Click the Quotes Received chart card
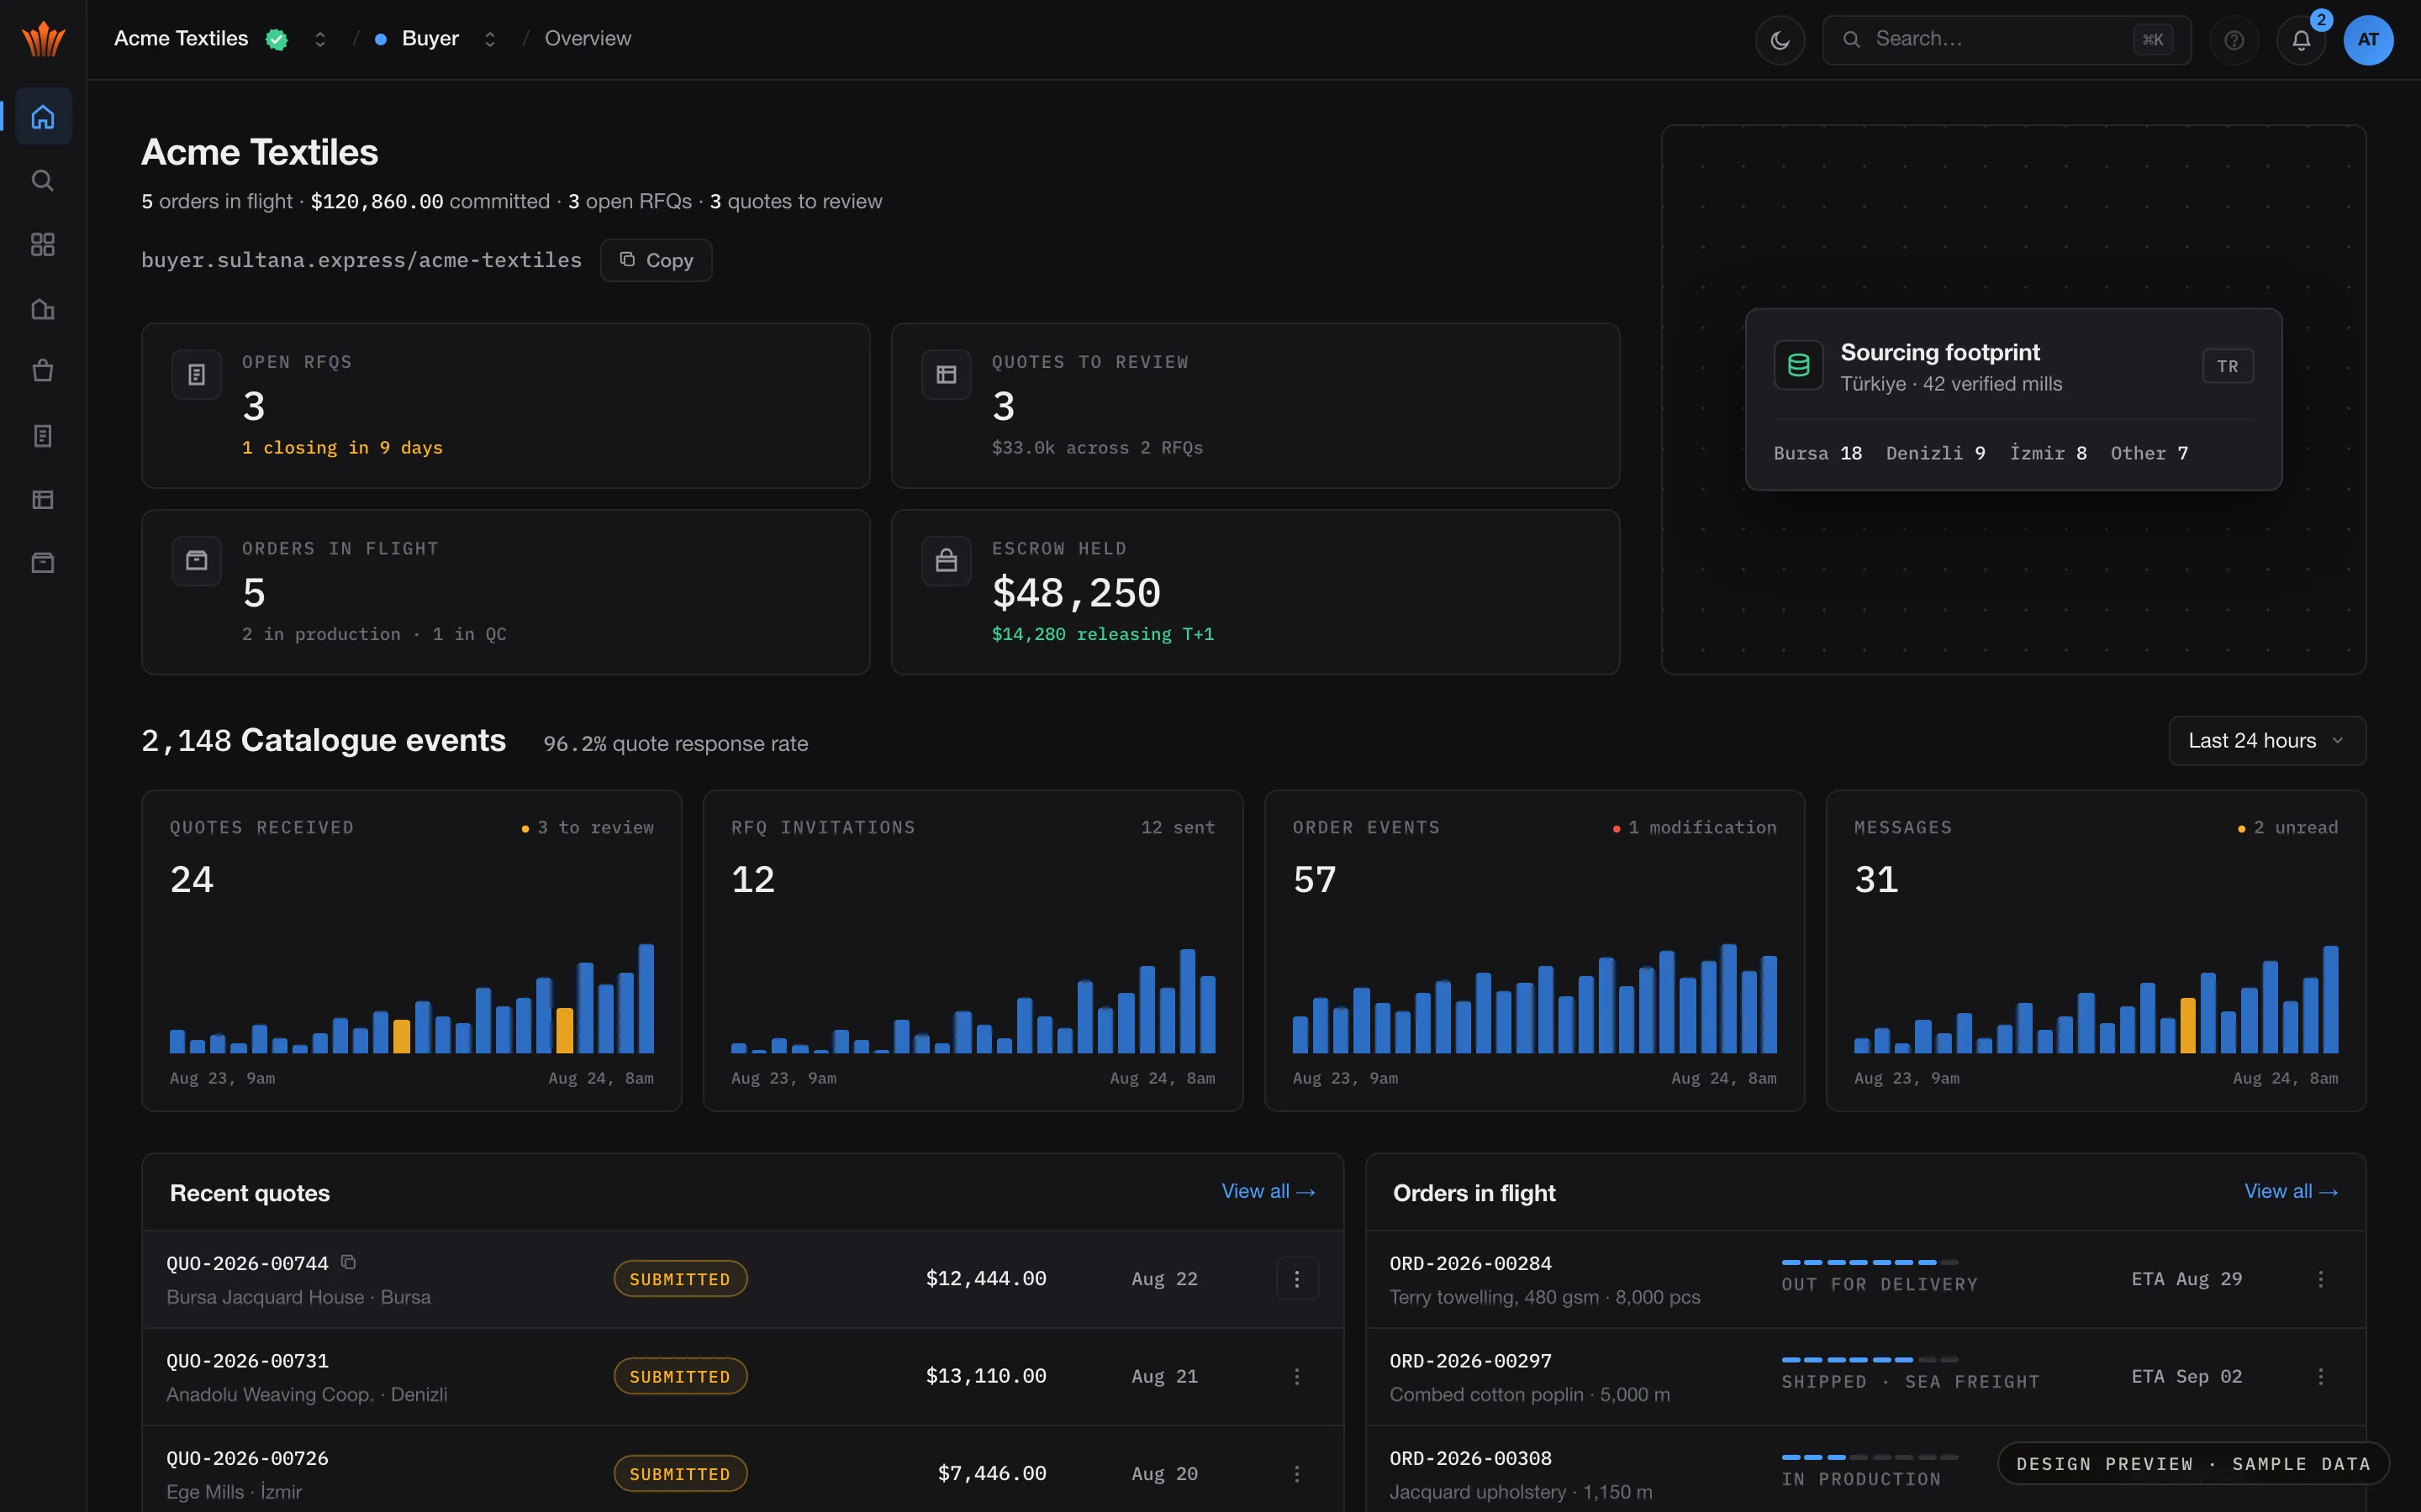 412,951
